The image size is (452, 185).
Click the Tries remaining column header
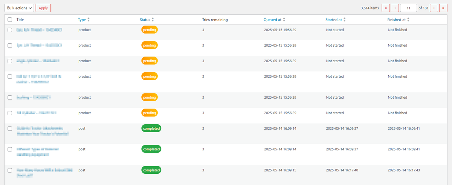[x=215, y=20]
